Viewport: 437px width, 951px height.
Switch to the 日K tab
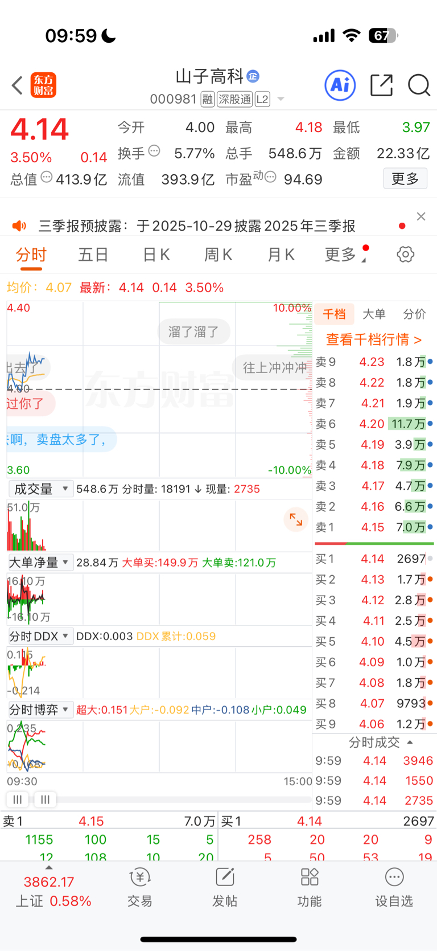(x=156, y=255)
